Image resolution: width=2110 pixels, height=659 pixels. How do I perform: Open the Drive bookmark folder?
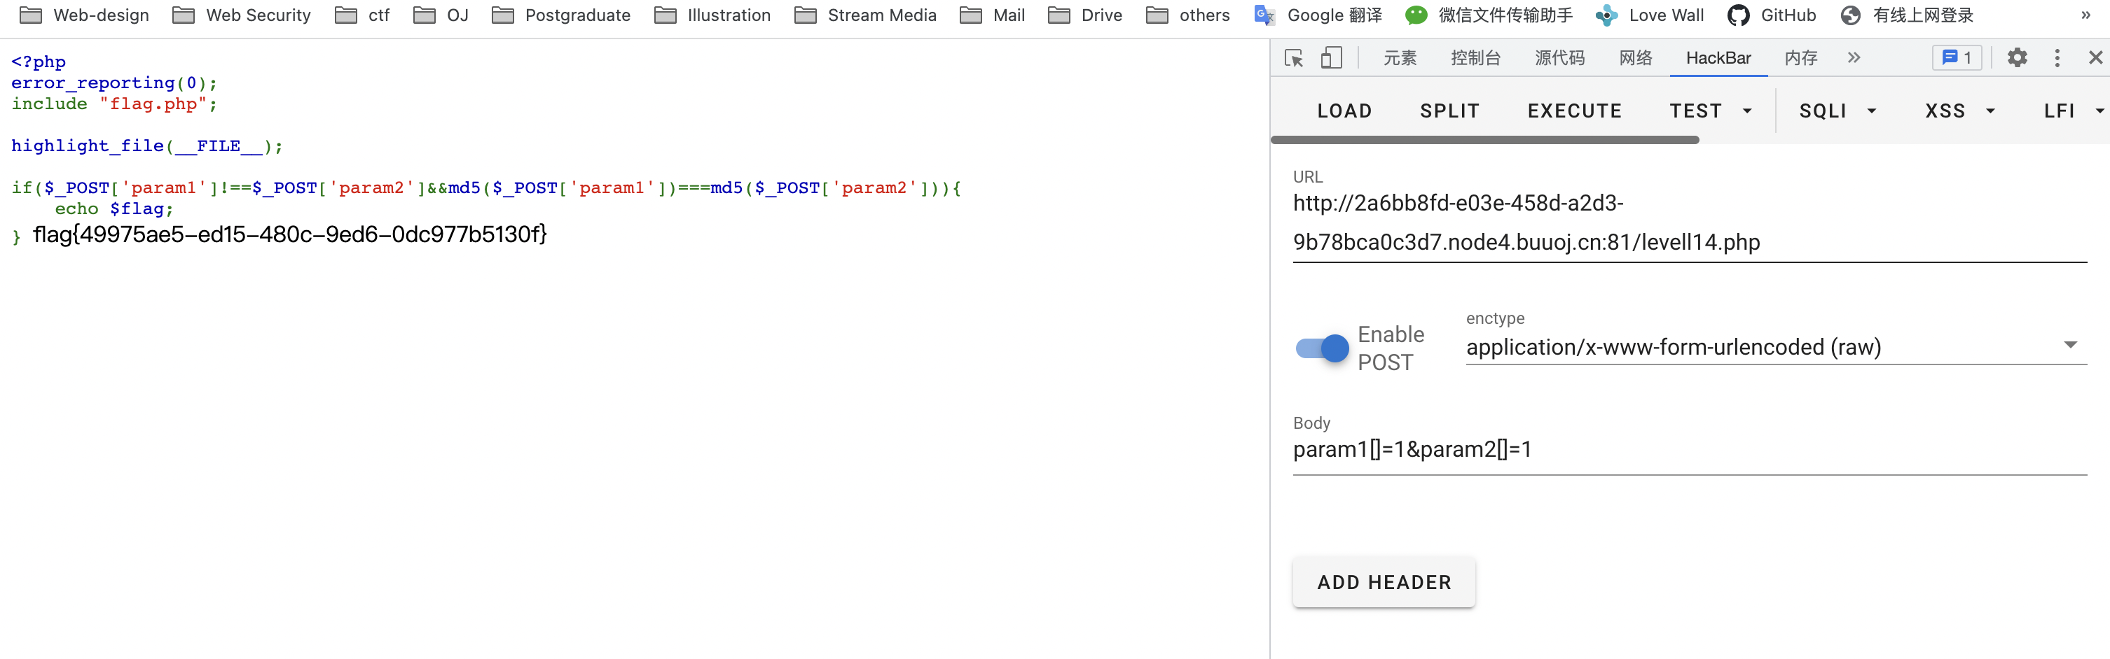click(x=1085, y=15)
